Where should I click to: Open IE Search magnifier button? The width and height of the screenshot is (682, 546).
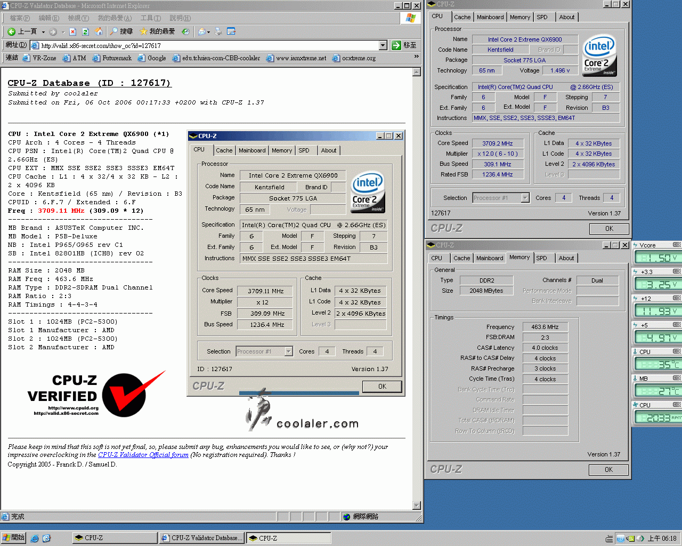(x=121, y=31)
